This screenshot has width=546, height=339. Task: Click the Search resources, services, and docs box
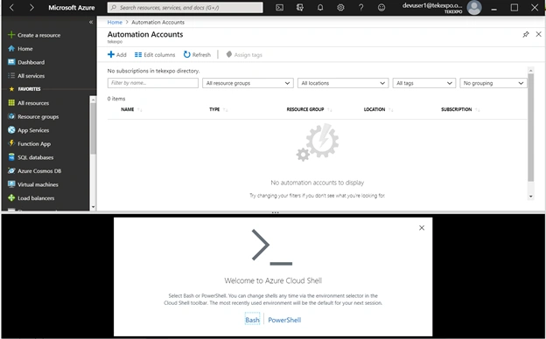pos(185,8)
